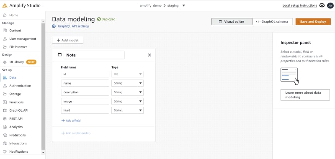Viewport: 335px width, 159px height.
Task: Open the user avatar menu
Action: pyautogui.click(x=330, y=5)
